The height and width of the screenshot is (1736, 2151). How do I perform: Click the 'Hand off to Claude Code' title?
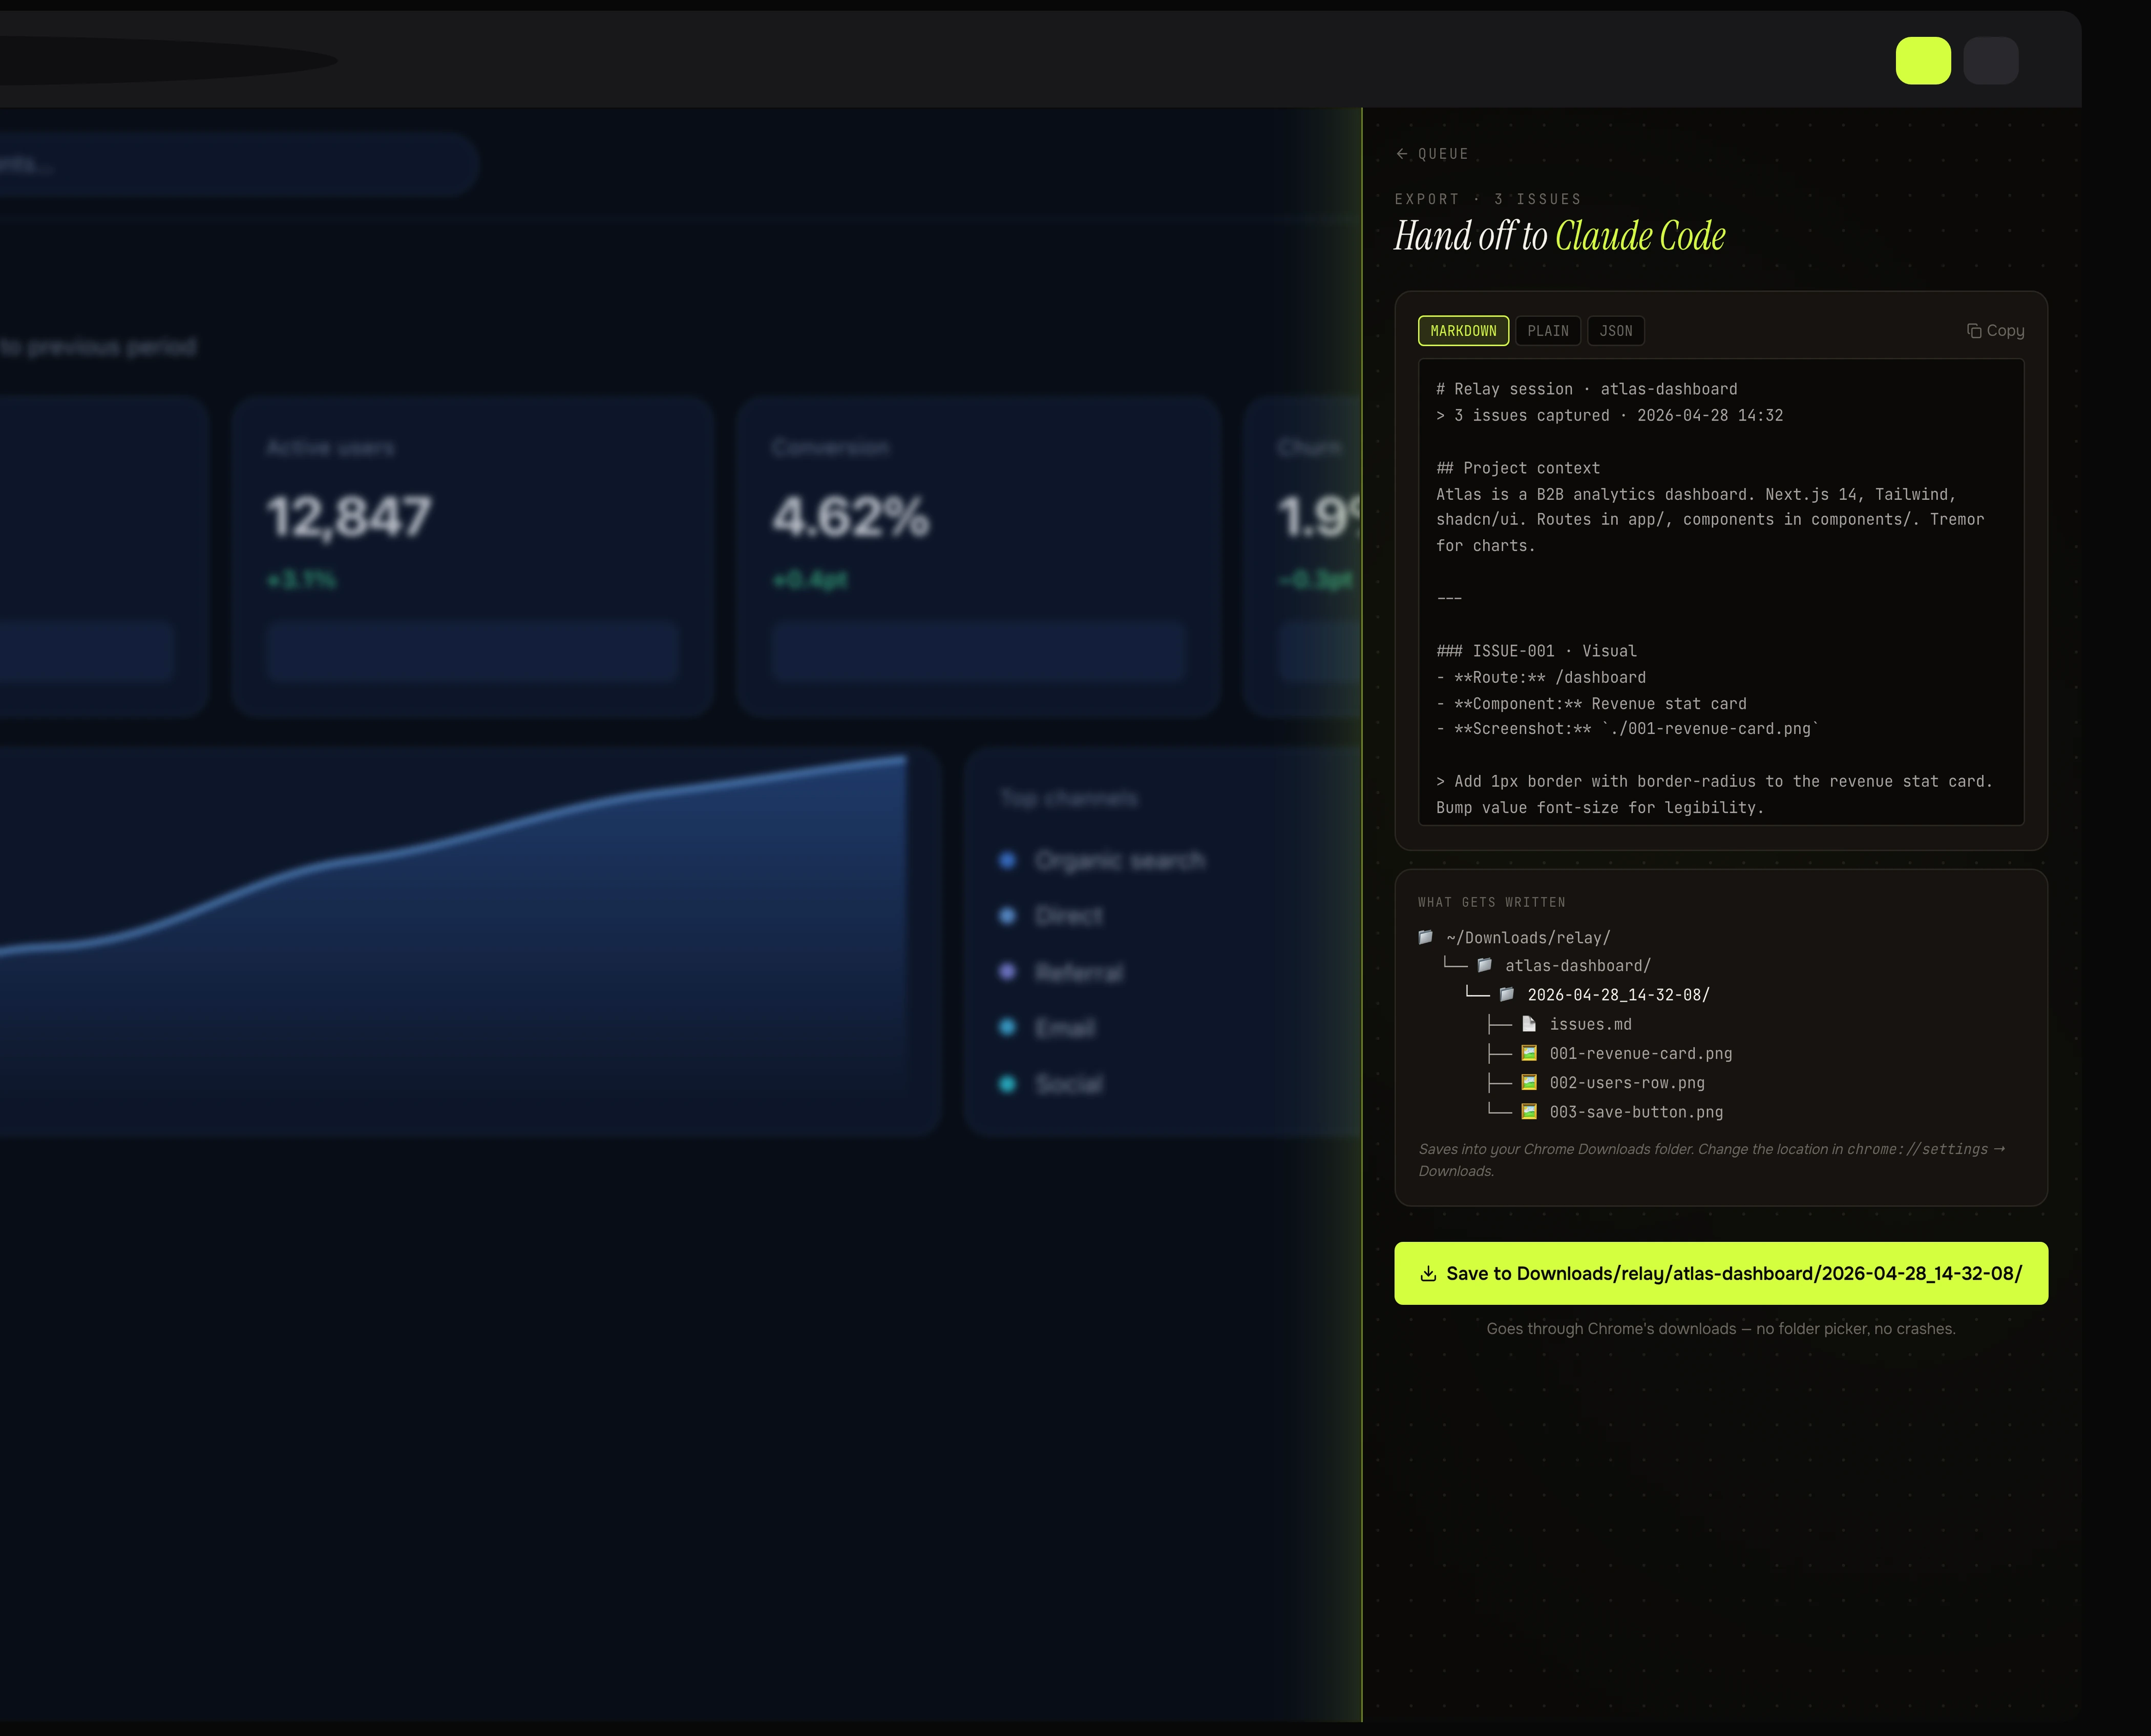click(x=1560, y=236)
